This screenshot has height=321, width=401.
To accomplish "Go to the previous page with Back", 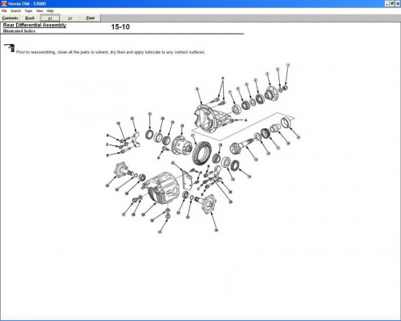I will [x=30, y=18].
